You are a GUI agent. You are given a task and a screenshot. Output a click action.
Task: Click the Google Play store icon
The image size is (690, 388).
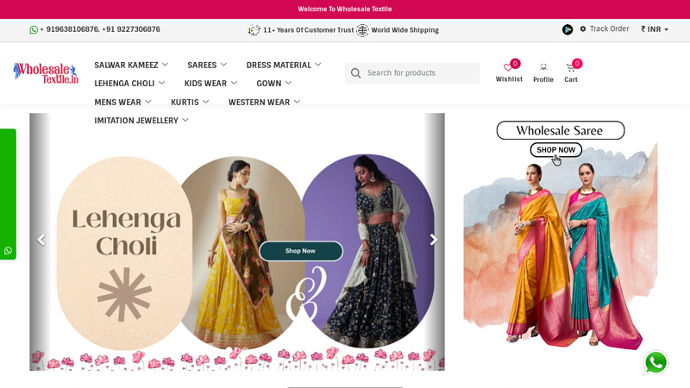tap(568, 29)
